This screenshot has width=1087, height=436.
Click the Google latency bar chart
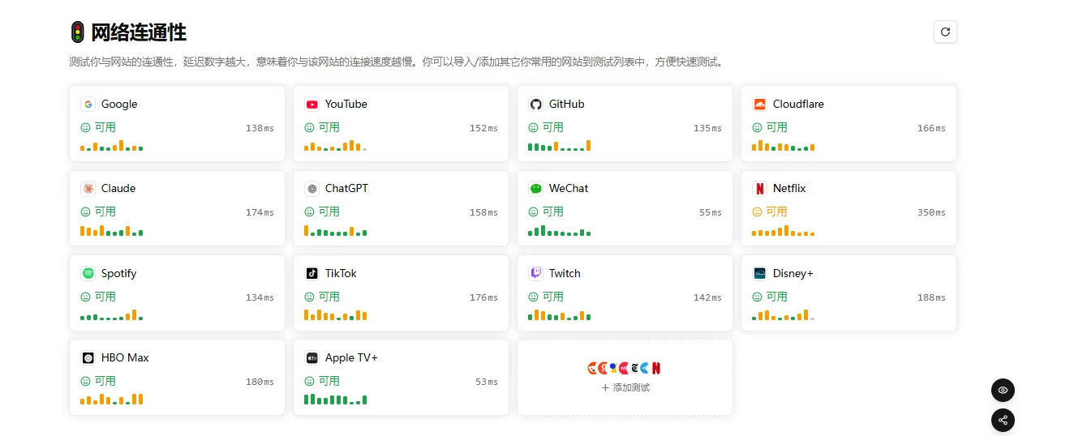(112, 146)
